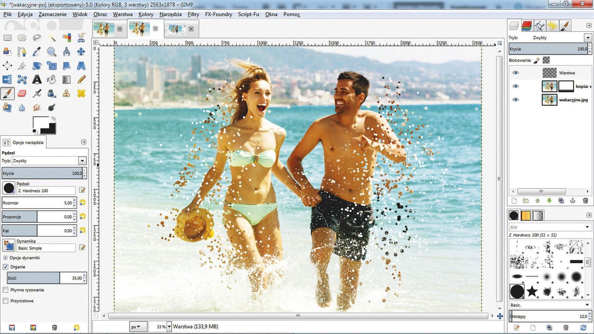Select the Scissors Select tool
This screenshot has height=334, width=594.
click(x=81, y=38)
